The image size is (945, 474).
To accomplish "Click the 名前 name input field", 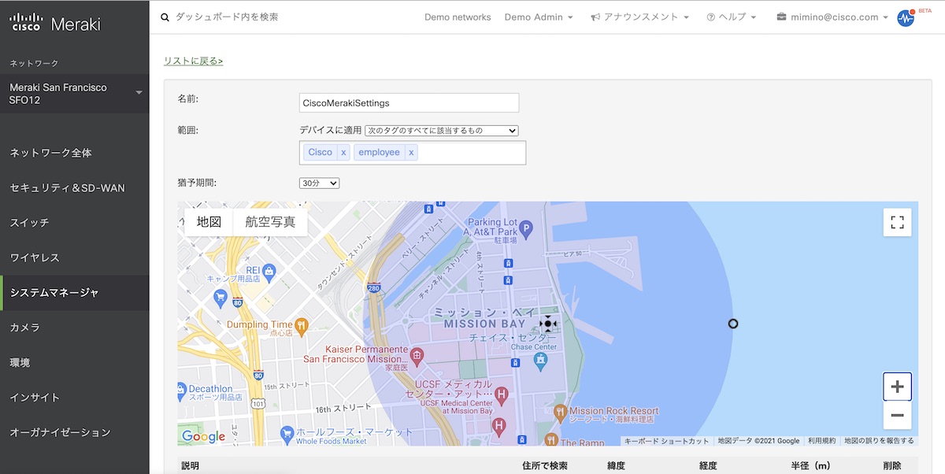I will click(409, 102).
